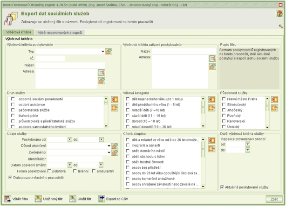Check pečovatelská služba option

(13, 110)
